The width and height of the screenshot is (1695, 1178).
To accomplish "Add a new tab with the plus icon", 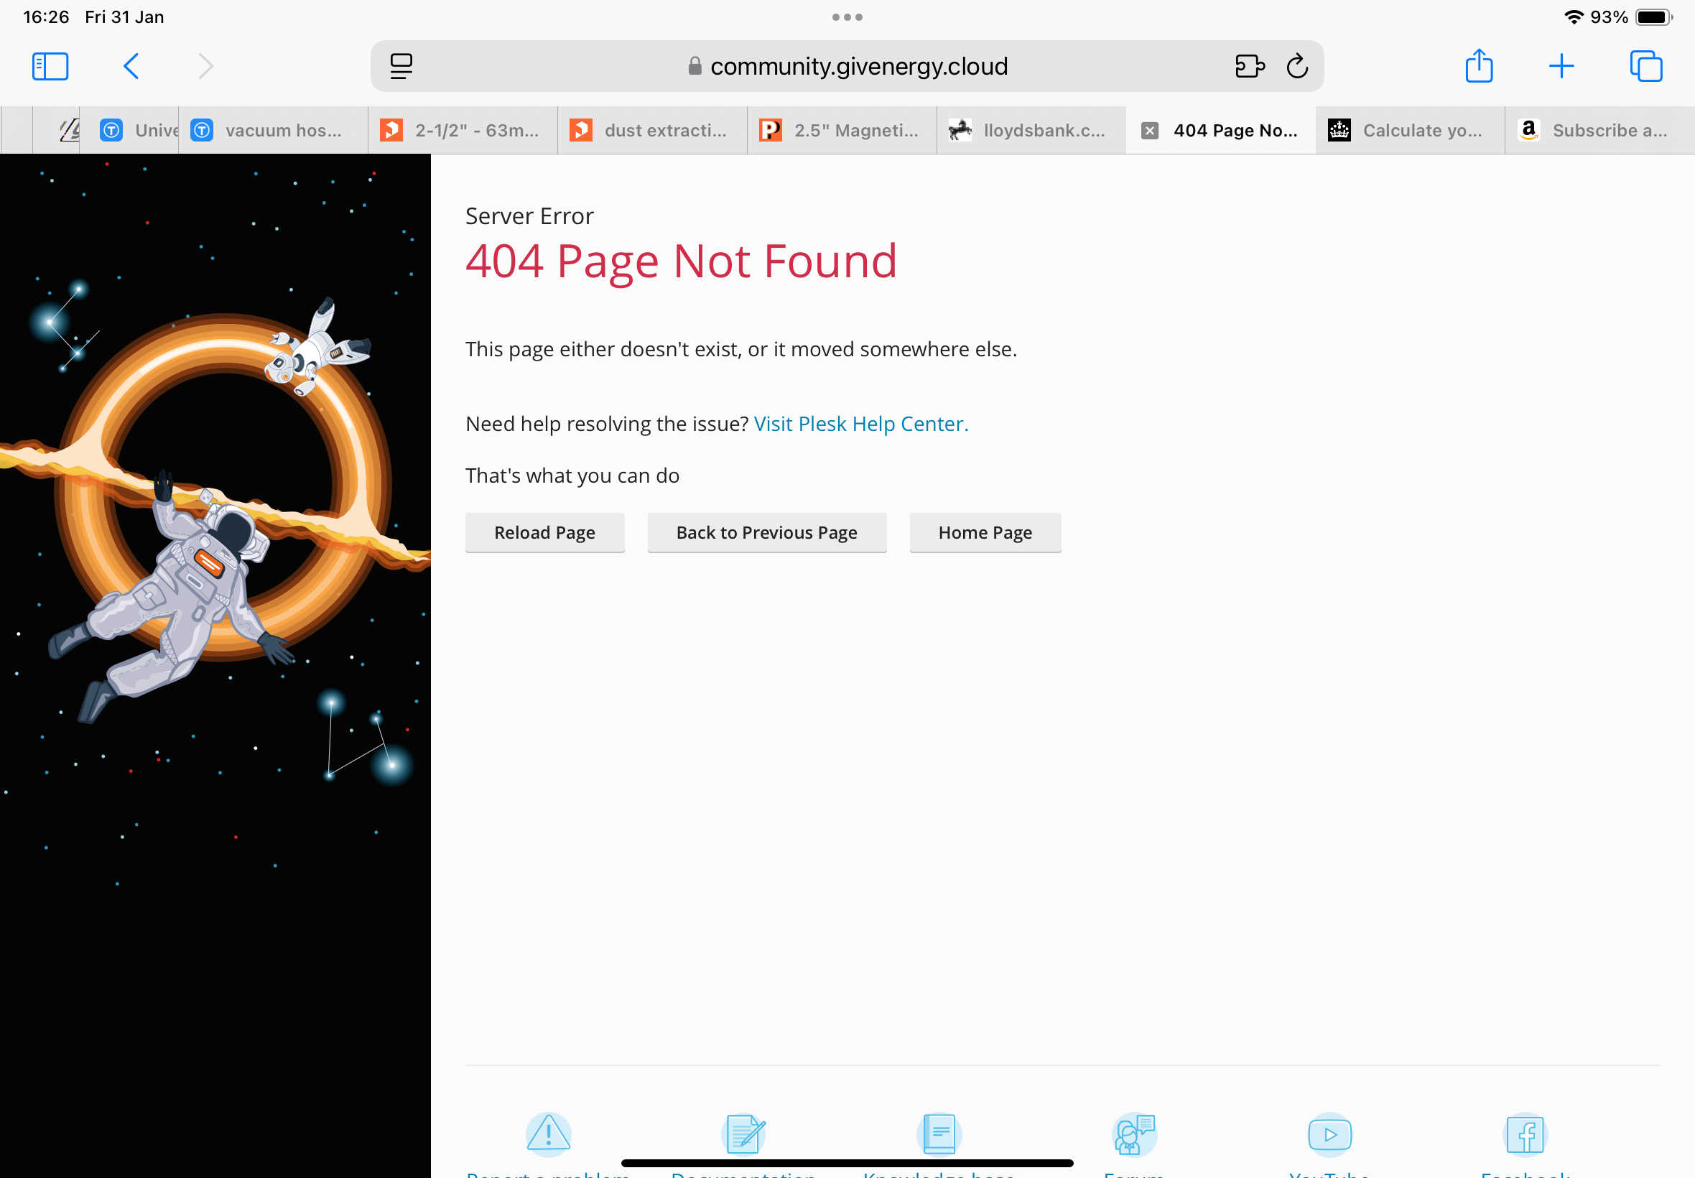I will coord(1561,66).
